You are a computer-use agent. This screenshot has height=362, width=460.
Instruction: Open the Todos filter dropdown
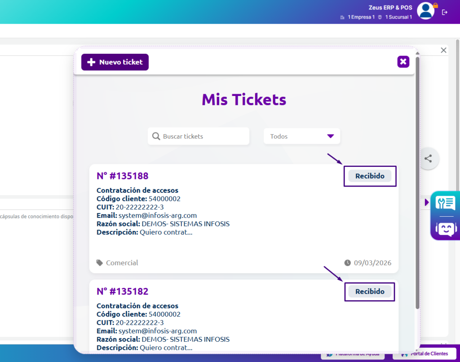point(302,136)
